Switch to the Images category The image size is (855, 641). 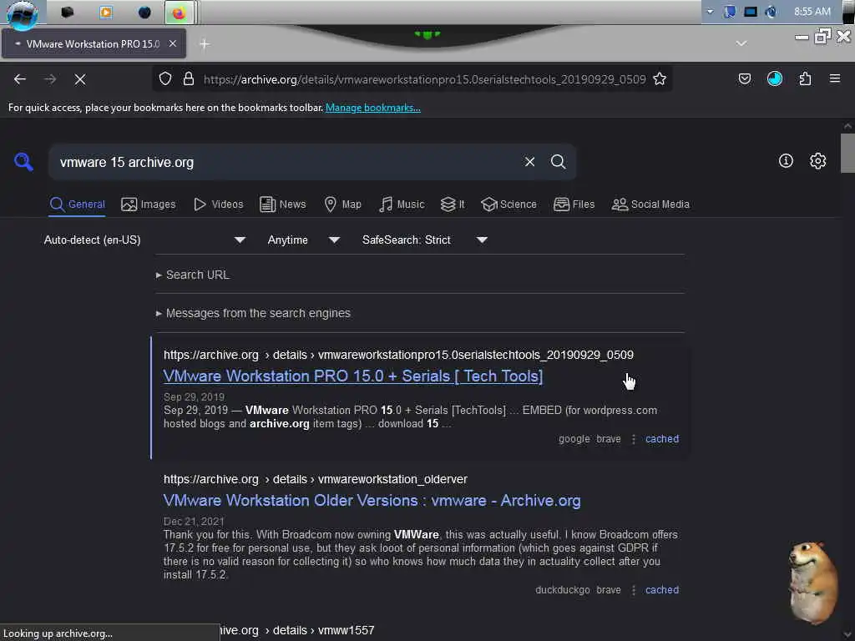pos(149,204)
